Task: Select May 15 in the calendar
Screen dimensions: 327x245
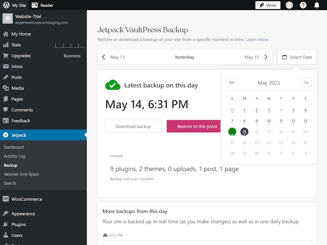Action: (244, 131)
